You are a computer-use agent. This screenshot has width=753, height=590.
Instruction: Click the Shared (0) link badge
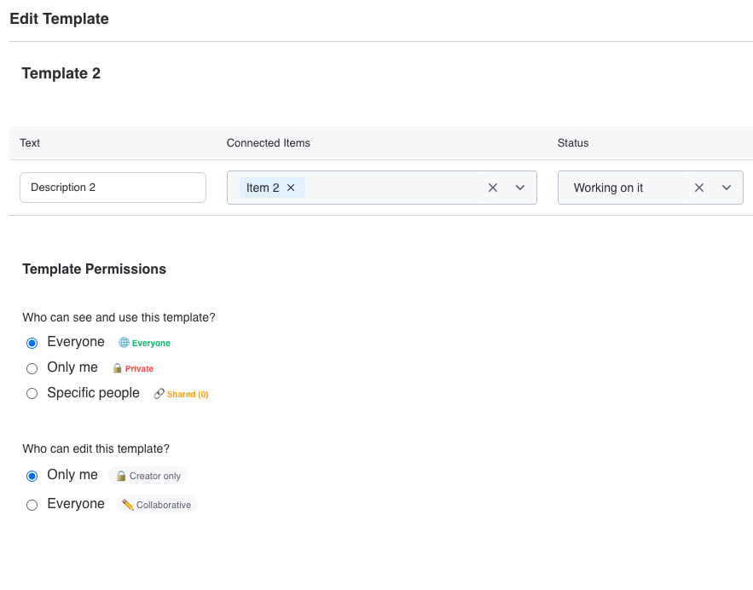pyautogui.click(x=181, y=395)
